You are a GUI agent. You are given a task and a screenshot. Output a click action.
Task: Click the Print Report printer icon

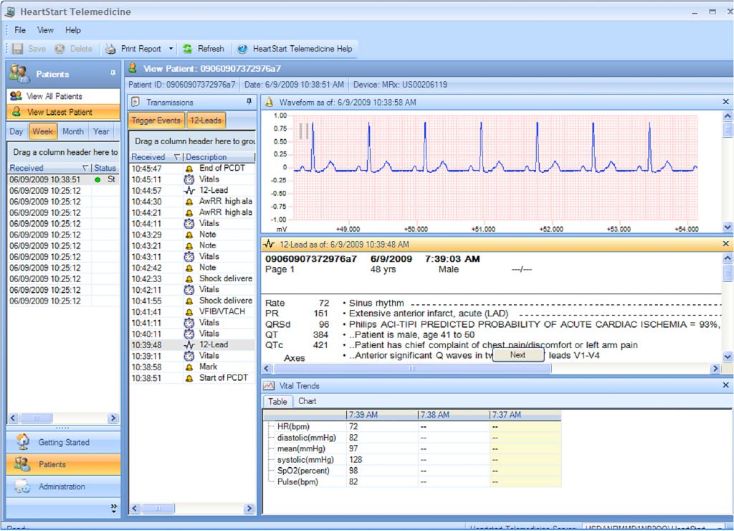110,49
